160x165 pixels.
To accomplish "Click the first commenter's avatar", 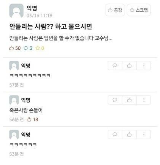I will [x=14, y=66].
